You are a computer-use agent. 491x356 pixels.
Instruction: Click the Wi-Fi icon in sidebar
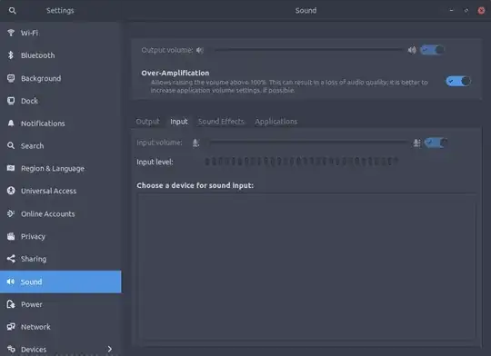point(11,33)
